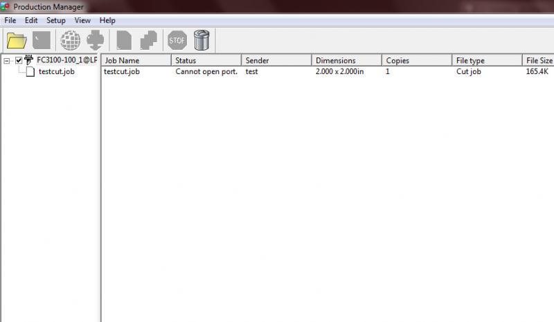
Task: Sort by the Dimensions column header
Action: [x=347, y=60]
